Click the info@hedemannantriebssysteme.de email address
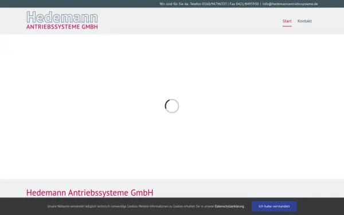Viewport: 344px width, 215px height. pyautogui.click(x=290, y=4)
